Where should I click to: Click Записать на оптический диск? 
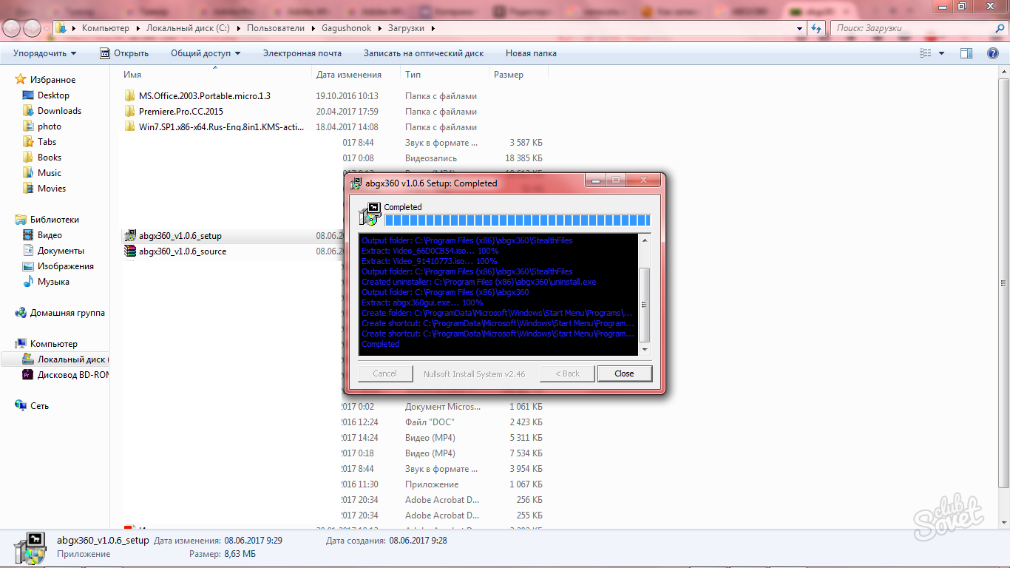click(x=424, y=53)
